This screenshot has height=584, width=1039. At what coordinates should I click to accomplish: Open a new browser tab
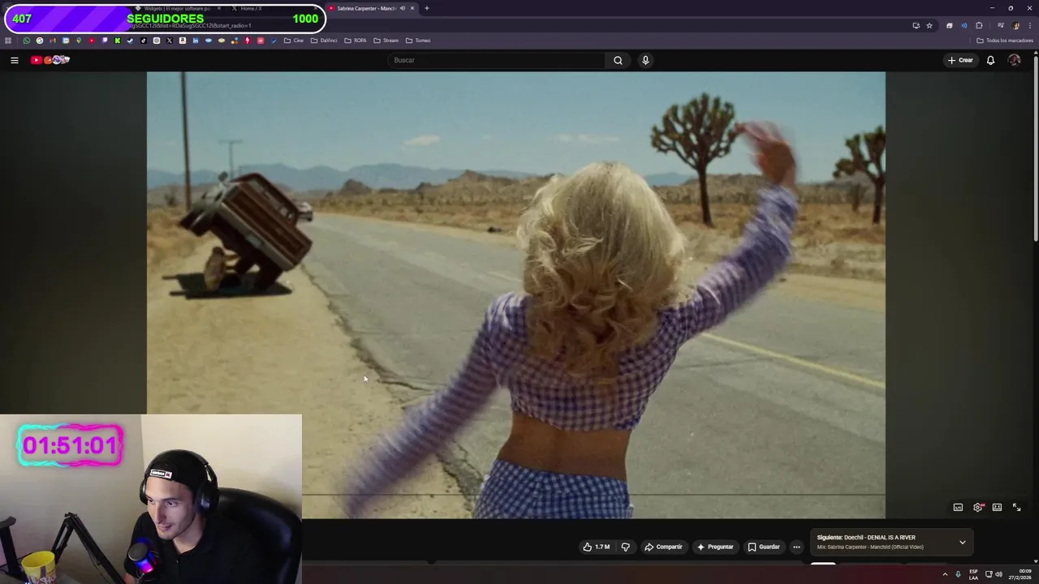(x=427, y=8)
